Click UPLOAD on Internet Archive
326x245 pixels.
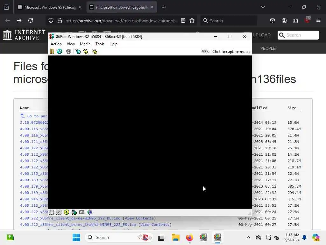[262, 35]
